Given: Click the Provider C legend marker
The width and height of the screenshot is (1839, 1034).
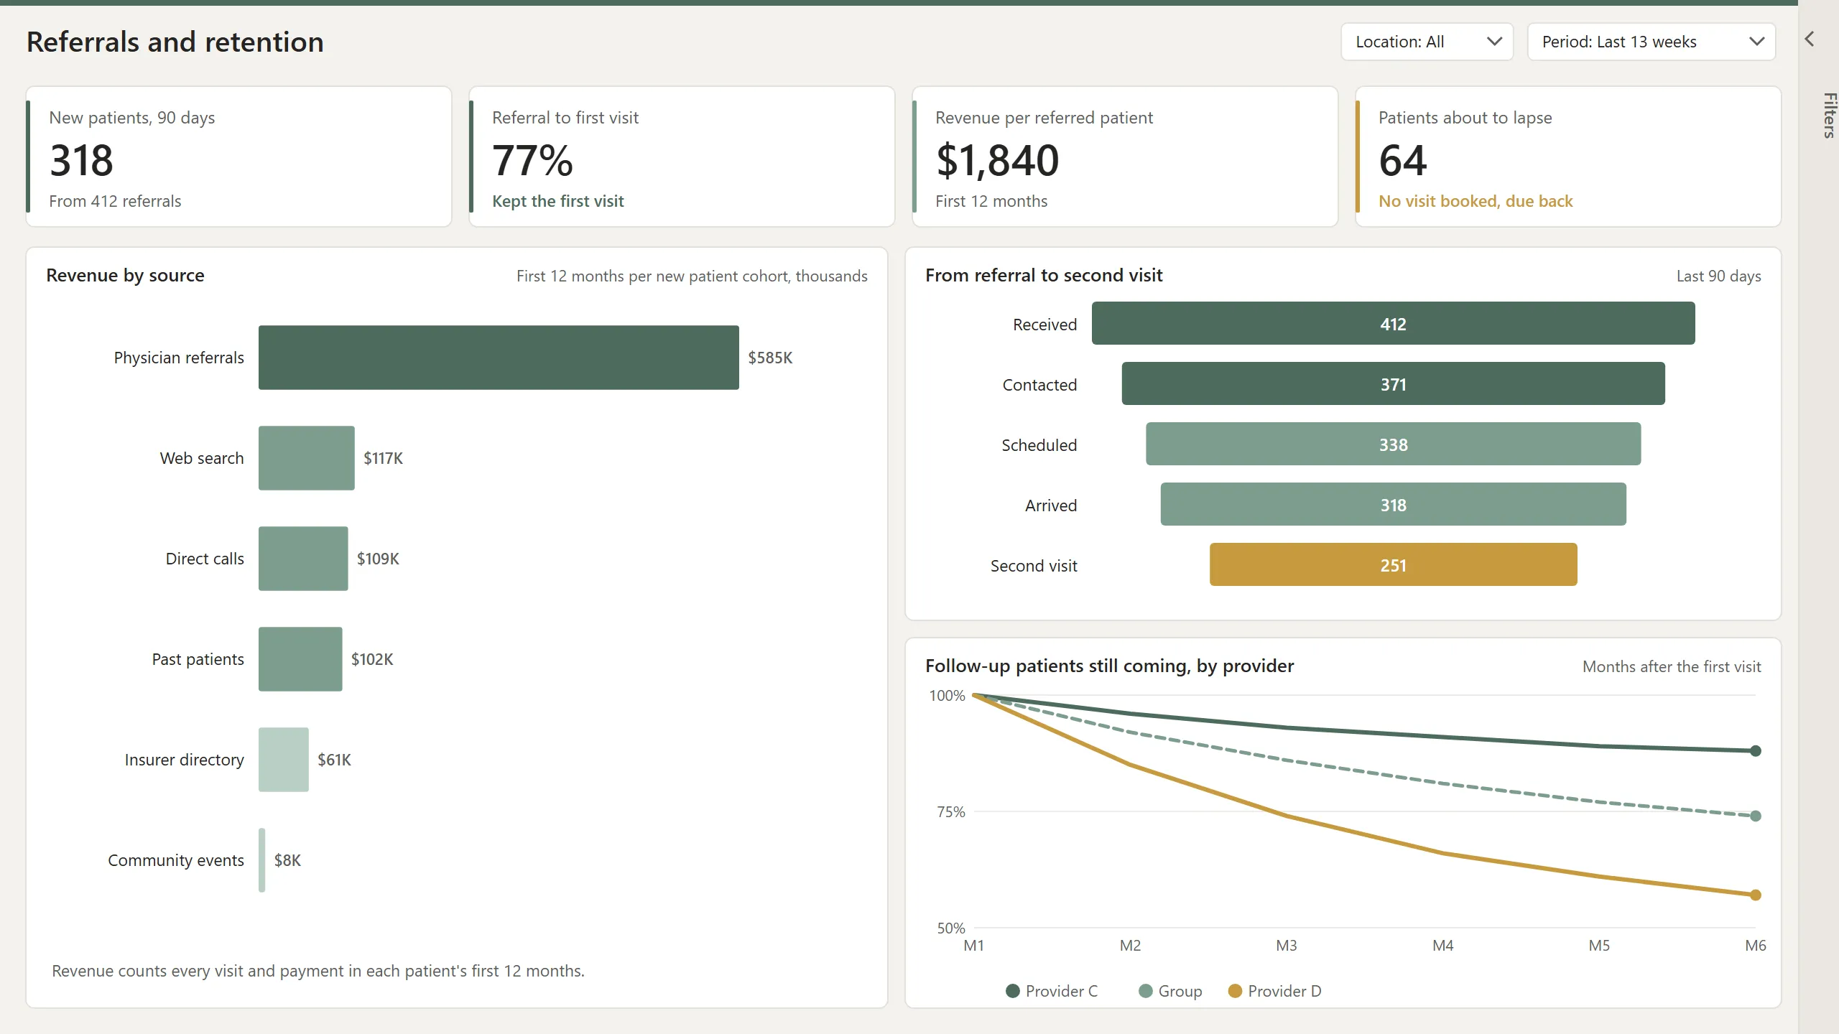Looking at the screenshot, I should coord(1013,991).
